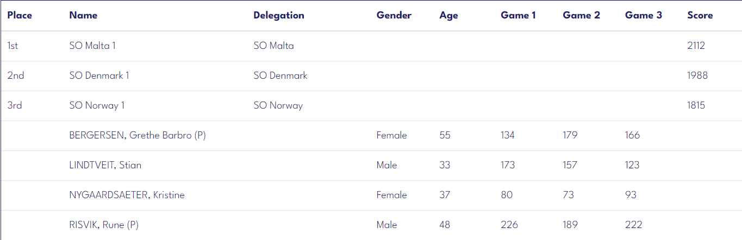Select athlete RISVIK, Rune (P)
The height and width of the screenshot is (240, 742).
[104, 225]
